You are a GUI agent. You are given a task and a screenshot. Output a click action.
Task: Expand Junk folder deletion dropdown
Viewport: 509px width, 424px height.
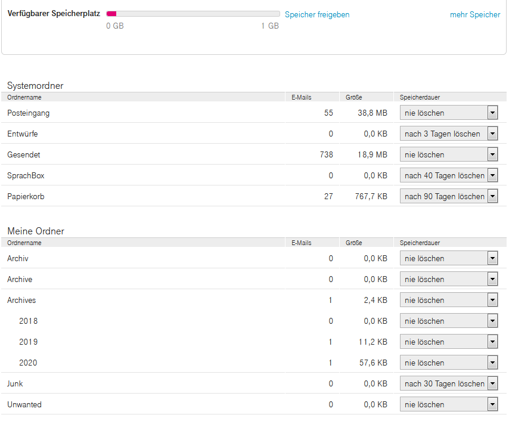(x=448, y=384)
